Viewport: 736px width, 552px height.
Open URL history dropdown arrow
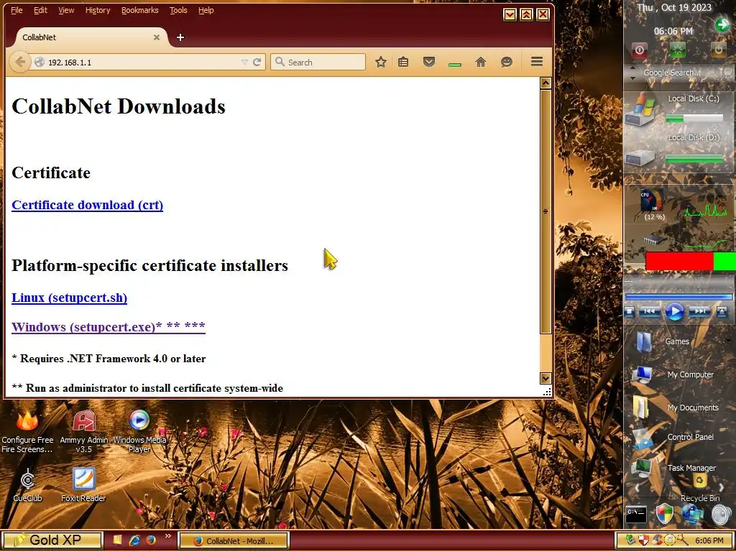pos(244,62)
